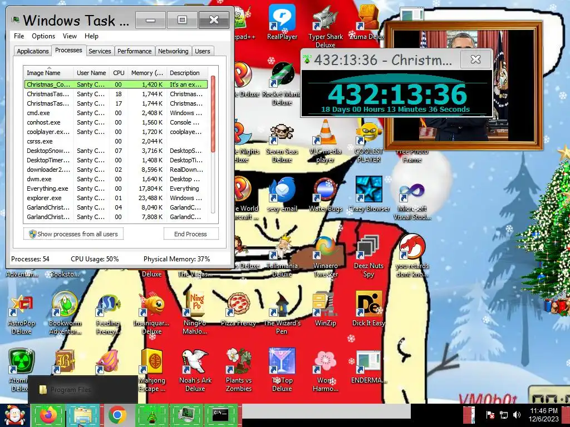Launch AstroPop Deluxe shortcut
The image size is (570, 427).
point(21,315)
